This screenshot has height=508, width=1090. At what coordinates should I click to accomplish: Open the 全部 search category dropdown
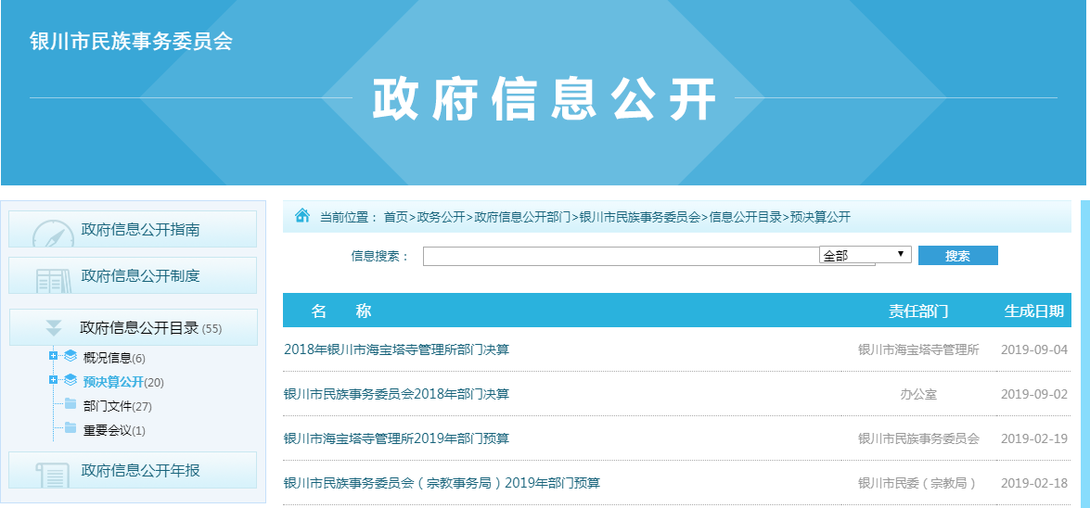tap(865, 255)
